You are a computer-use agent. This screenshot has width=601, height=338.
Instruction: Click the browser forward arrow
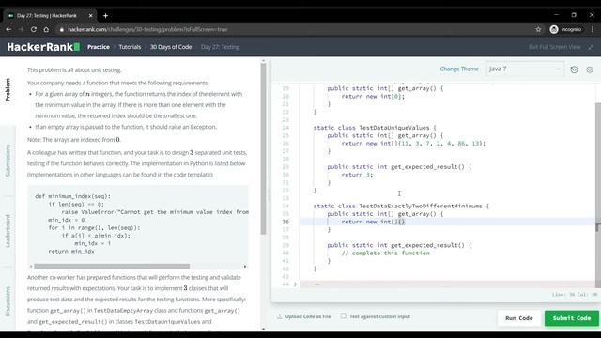tap(21, 29)
